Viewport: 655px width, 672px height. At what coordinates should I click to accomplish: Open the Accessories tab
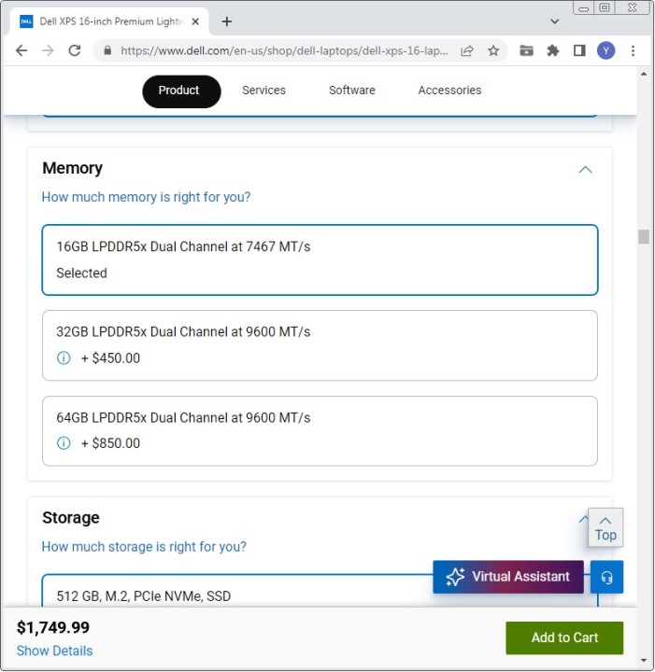tap(449, 91)
